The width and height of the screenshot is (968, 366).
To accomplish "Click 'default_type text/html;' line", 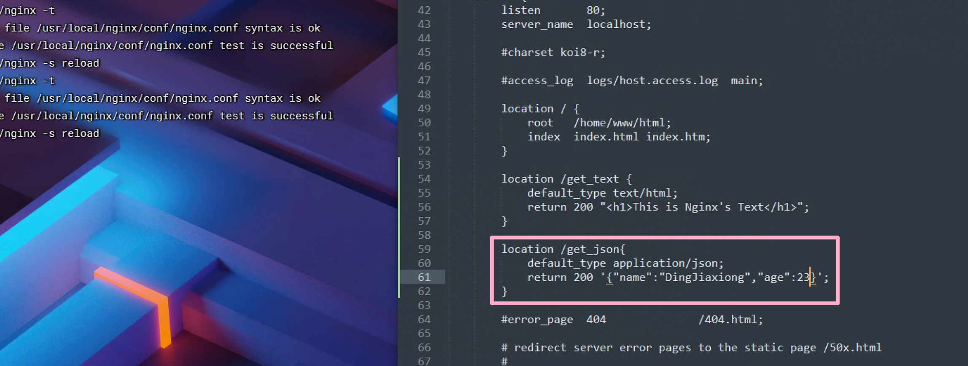I will pos(602,193).
